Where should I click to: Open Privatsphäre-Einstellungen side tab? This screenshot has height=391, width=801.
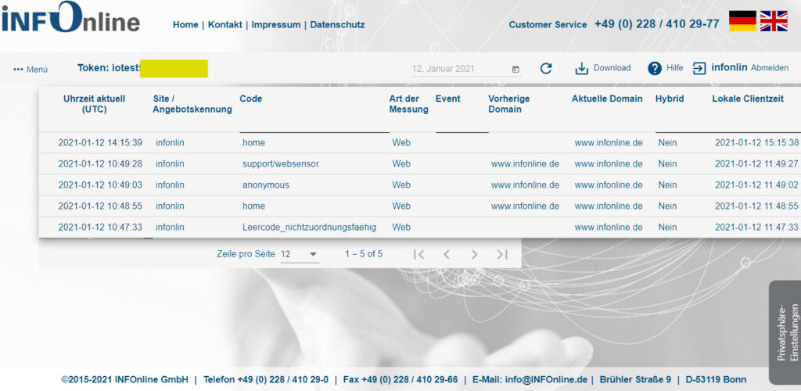(x=785, y=333)
